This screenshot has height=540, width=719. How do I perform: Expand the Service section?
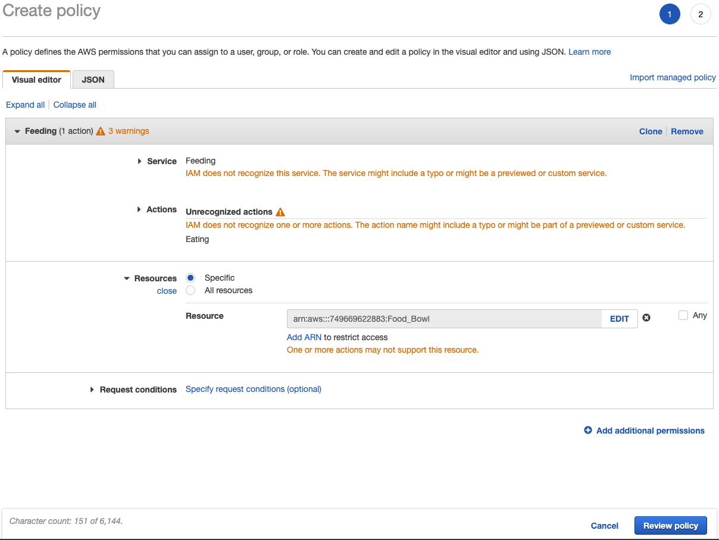pyautogui.click(x=139, y=161)
